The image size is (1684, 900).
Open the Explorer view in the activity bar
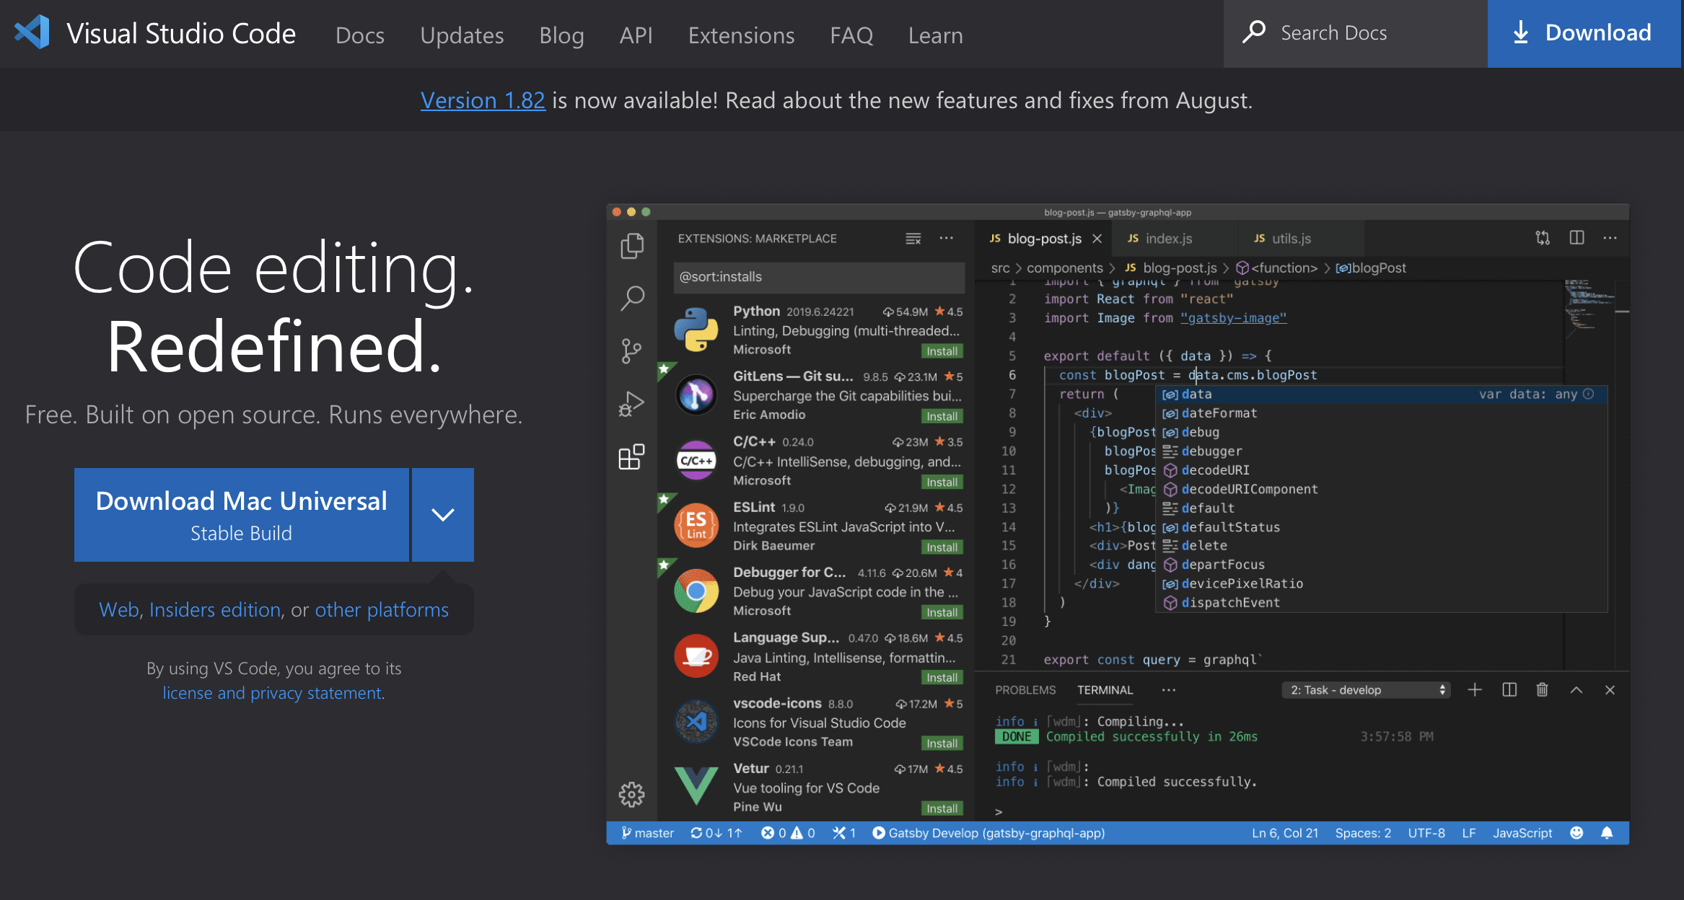tap(633, 245)
